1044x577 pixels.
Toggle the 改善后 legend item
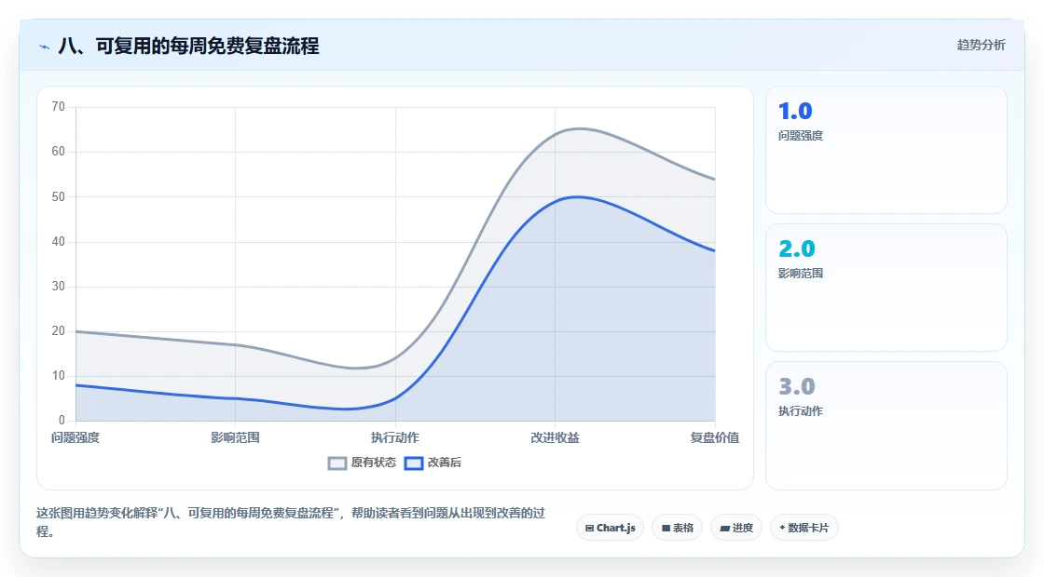[433, 463]
